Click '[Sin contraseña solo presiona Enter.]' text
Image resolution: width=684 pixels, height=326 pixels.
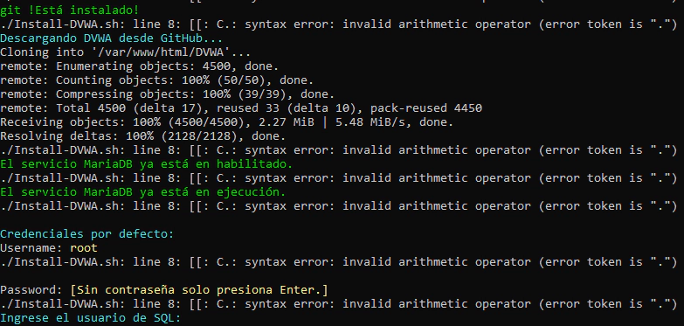(x=199, y=290)
